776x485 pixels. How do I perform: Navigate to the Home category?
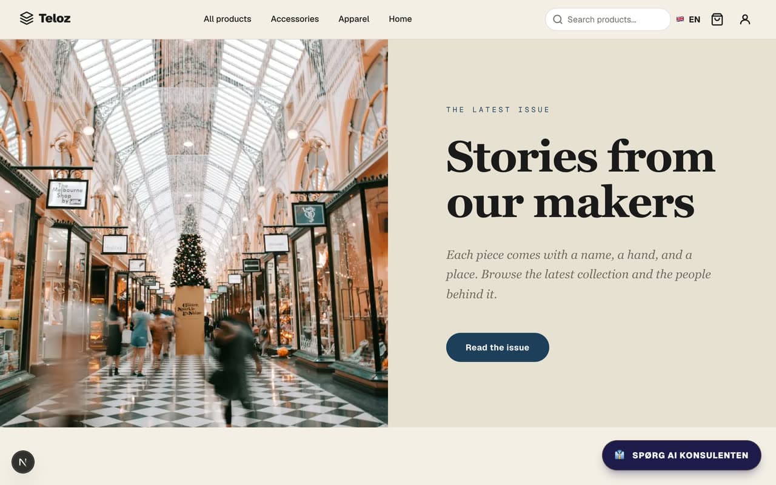(x=400, y=19)
